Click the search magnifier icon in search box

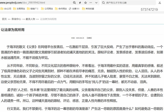click(103, 3)
